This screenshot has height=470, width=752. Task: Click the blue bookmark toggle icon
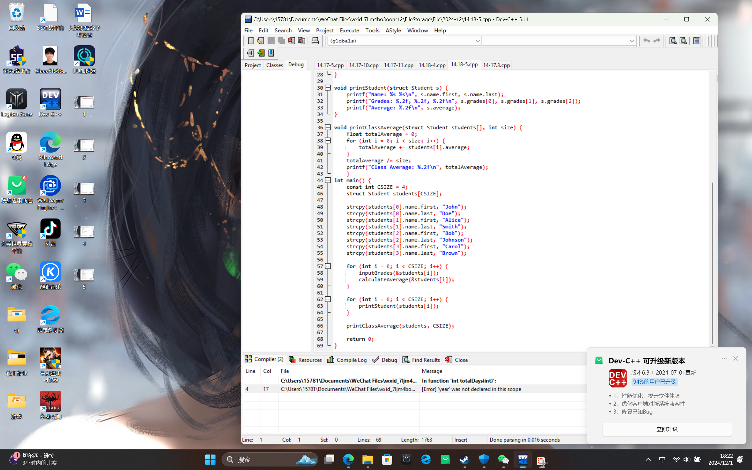pos(271,53)
